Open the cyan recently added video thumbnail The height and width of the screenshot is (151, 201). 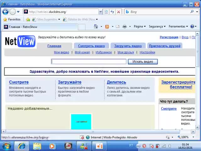(81, 122)
